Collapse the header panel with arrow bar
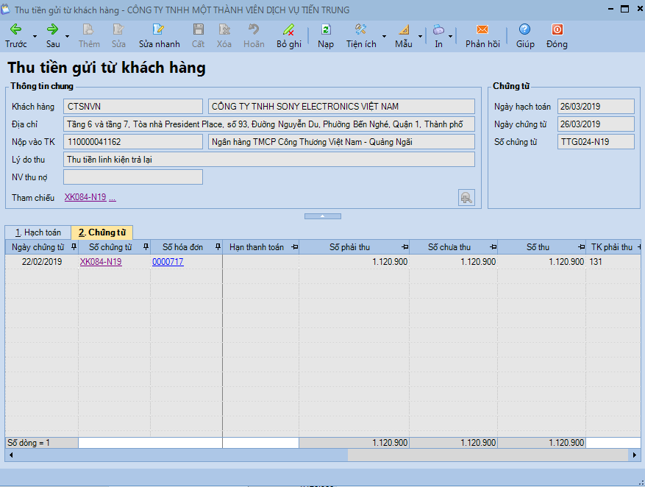Image resolution: width=645 pixels, height=487 pixels. (322, 216)
